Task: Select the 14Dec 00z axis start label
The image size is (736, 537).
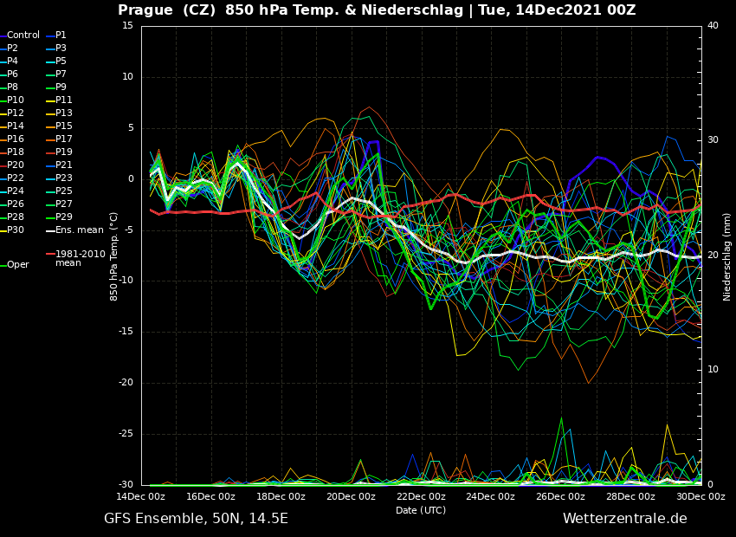Action: 141,496
